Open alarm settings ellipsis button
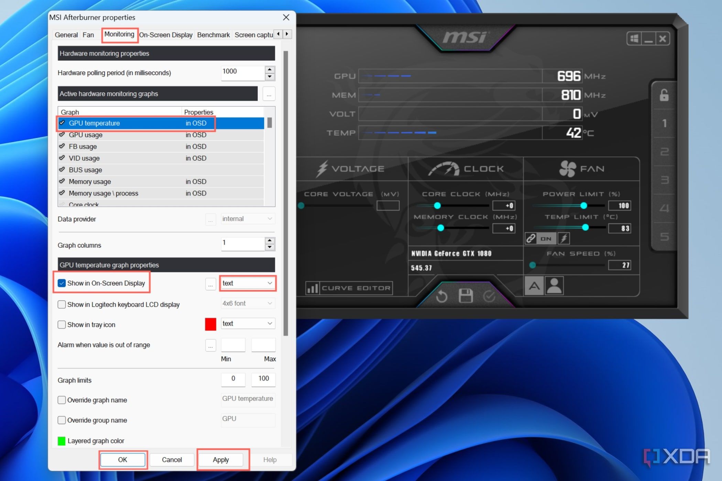This screenshot has height=481, width=722. [210, 345]
